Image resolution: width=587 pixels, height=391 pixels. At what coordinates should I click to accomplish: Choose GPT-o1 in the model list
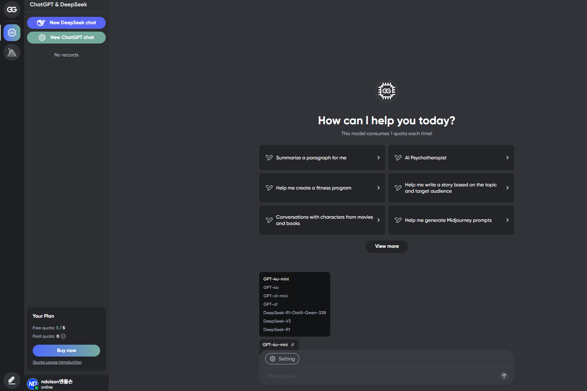pyautogui.click(x=270, y=304)
